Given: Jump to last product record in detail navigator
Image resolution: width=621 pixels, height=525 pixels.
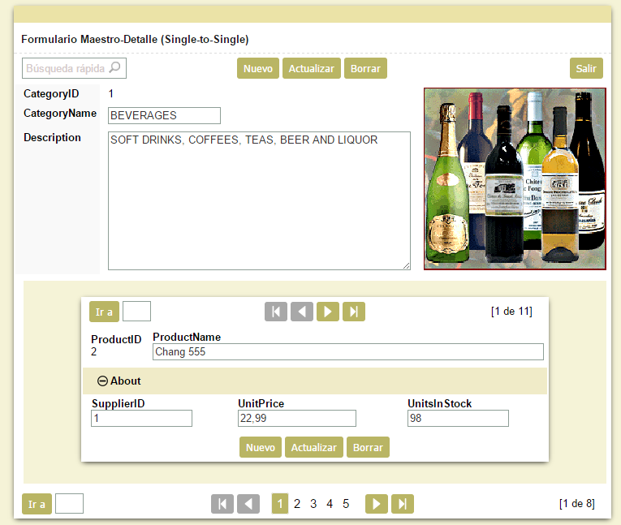Looking at the screenshot, I should 354,312.
